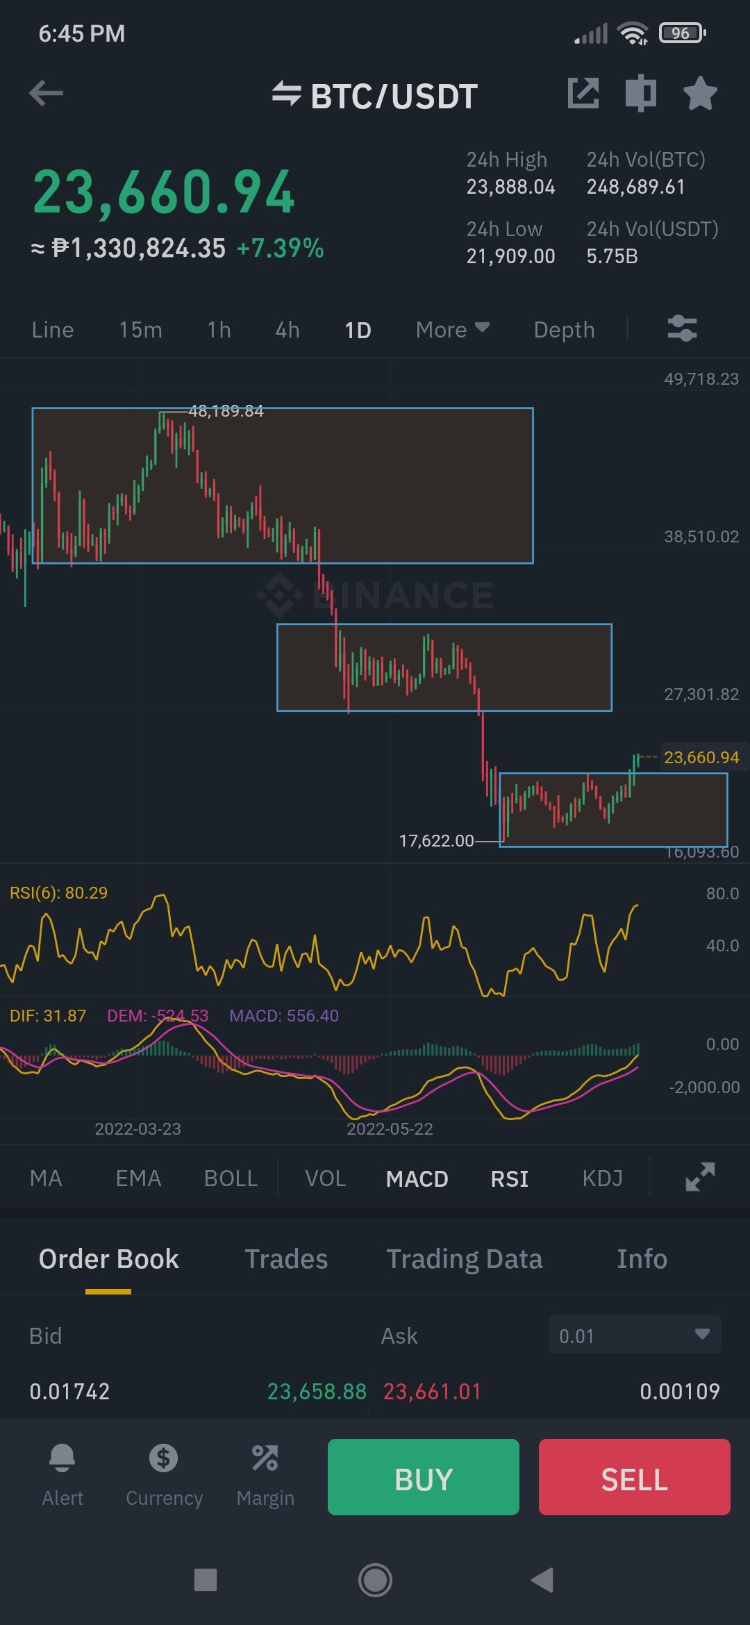The width and height of the screenshot is (750, 1625).
Task: Tap the 24h High value 23,888.04
Action: (x=510, y=187)
